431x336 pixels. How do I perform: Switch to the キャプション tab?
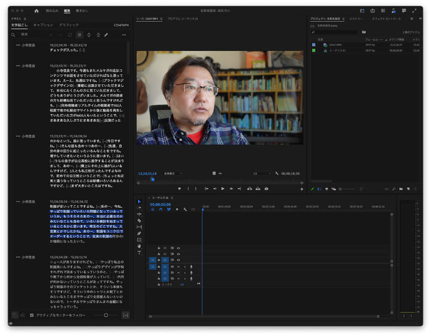coord(43,25)
